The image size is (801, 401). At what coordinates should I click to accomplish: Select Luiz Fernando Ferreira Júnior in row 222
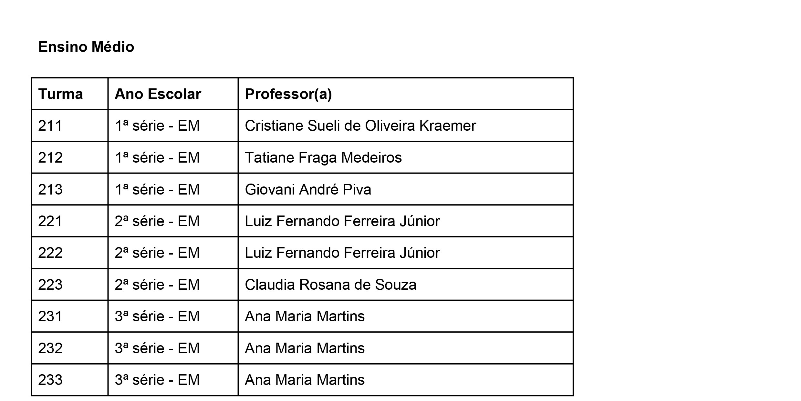point(342,253)
